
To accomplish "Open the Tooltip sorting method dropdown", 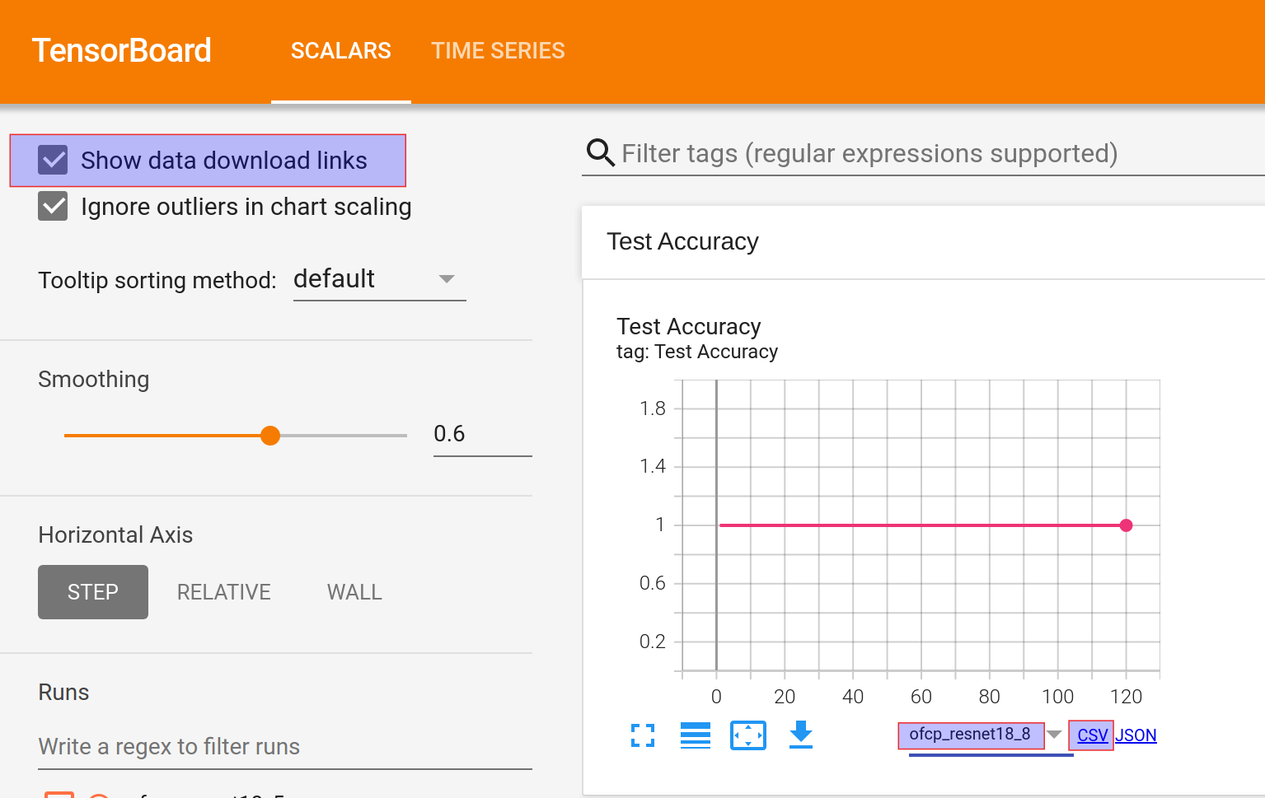I will [379, 279].
